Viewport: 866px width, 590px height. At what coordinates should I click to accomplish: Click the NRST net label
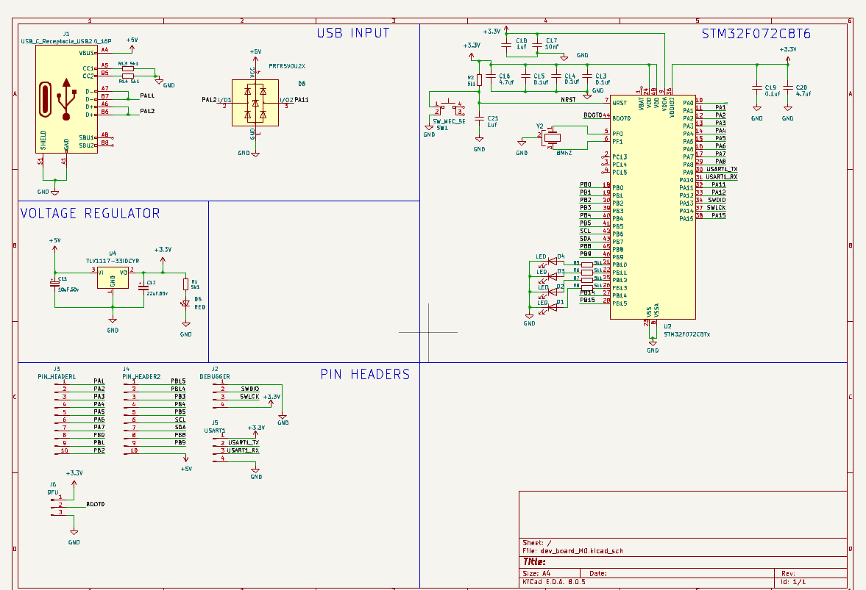pos(568,100)
